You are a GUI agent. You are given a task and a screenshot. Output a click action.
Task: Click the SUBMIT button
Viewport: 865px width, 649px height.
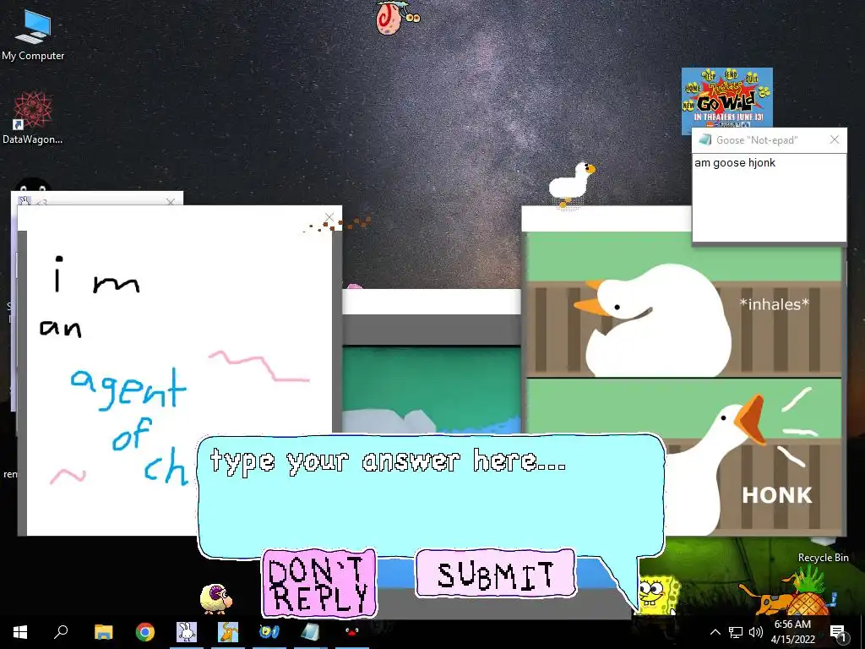coord(495,574)
